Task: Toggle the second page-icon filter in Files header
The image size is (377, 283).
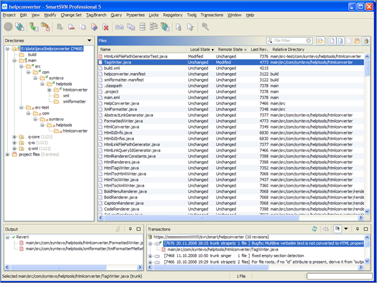Action: [x=340, y=41]
